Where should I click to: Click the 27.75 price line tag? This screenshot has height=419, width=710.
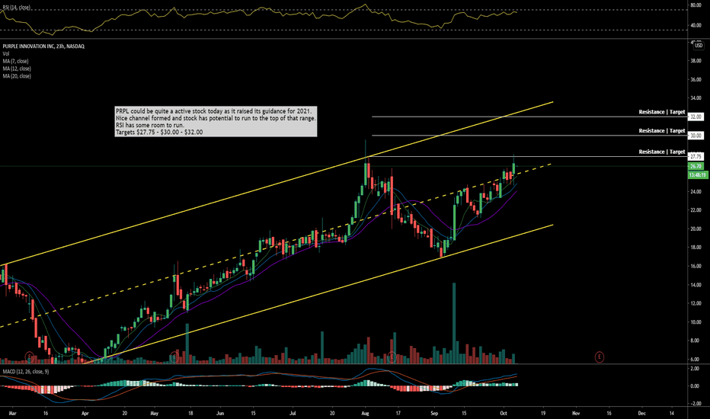(x=696, y=157)
